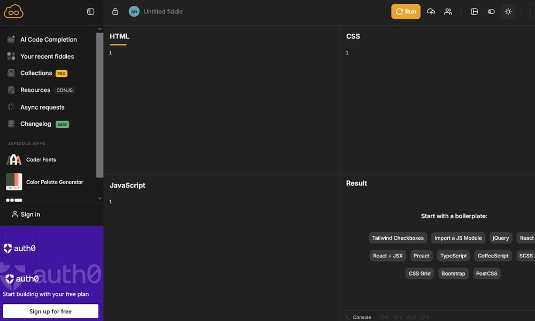Image resolution: width=535 pixels, height=321 pixels.
Task: Open Resources in sidebar
Action: coord(35,90)
